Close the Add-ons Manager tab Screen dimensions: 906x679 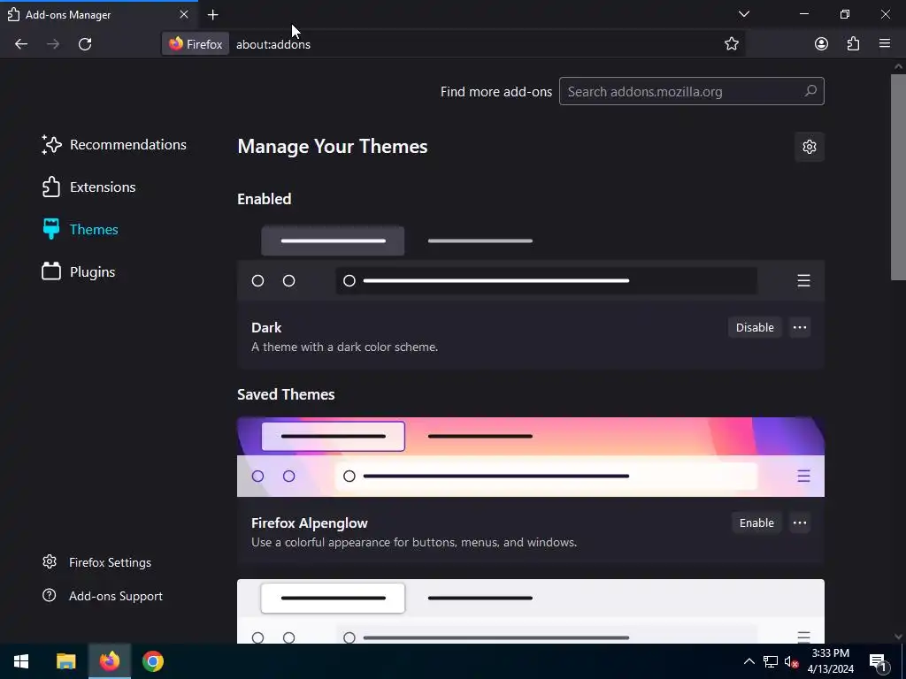(184, 14)
